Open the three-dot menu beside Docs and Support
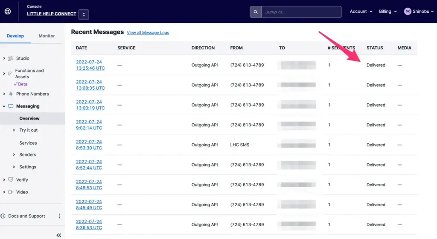The image size is (437, 239). pyautogui.click(x=59, y=216)
